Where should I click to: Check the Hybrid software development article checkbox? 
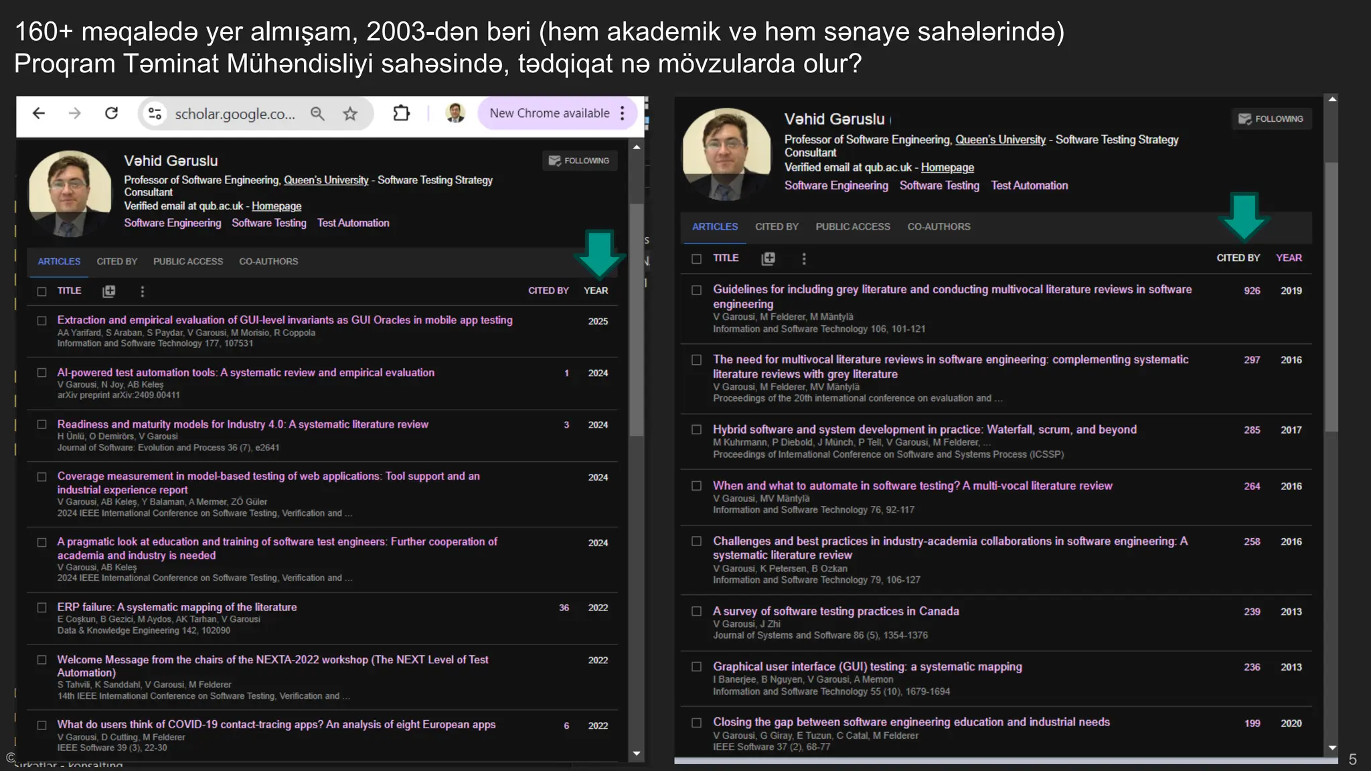[x=696, y=430]
